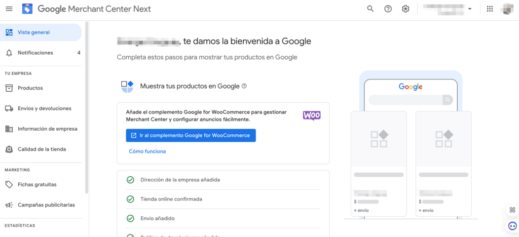Open the floating chatbot face icon

pos(512,226)
